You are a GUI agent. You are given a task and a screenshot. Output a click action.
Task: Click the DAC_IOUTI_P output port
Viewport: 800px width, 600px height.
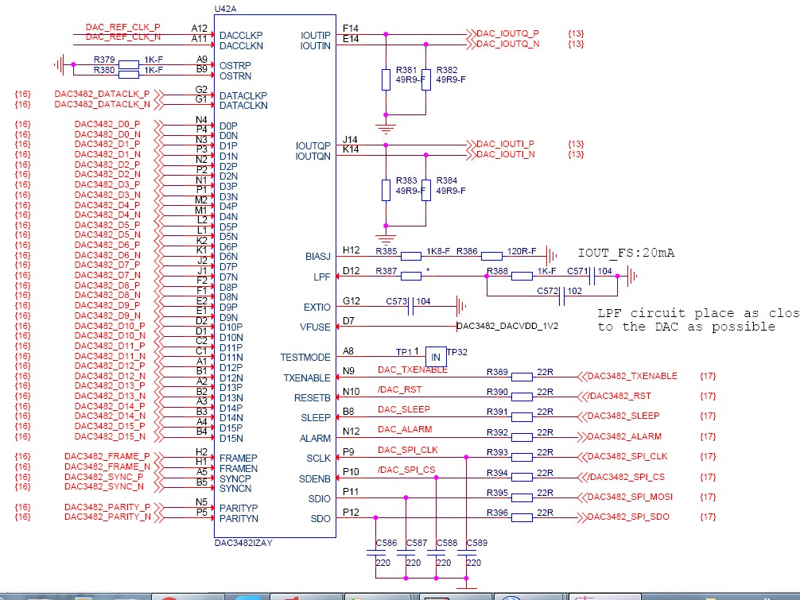[x=505, y=145]
